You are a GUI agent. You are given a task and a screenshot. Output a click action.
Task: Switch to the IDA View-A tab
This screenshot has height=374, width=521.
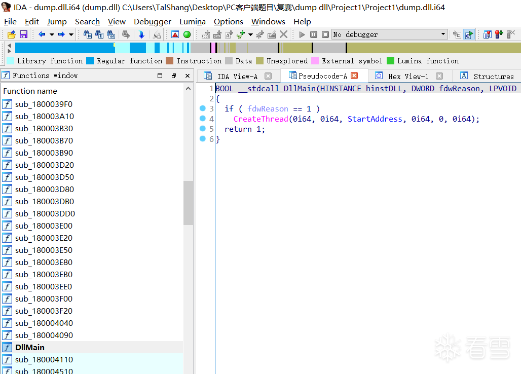pos(237,77)
